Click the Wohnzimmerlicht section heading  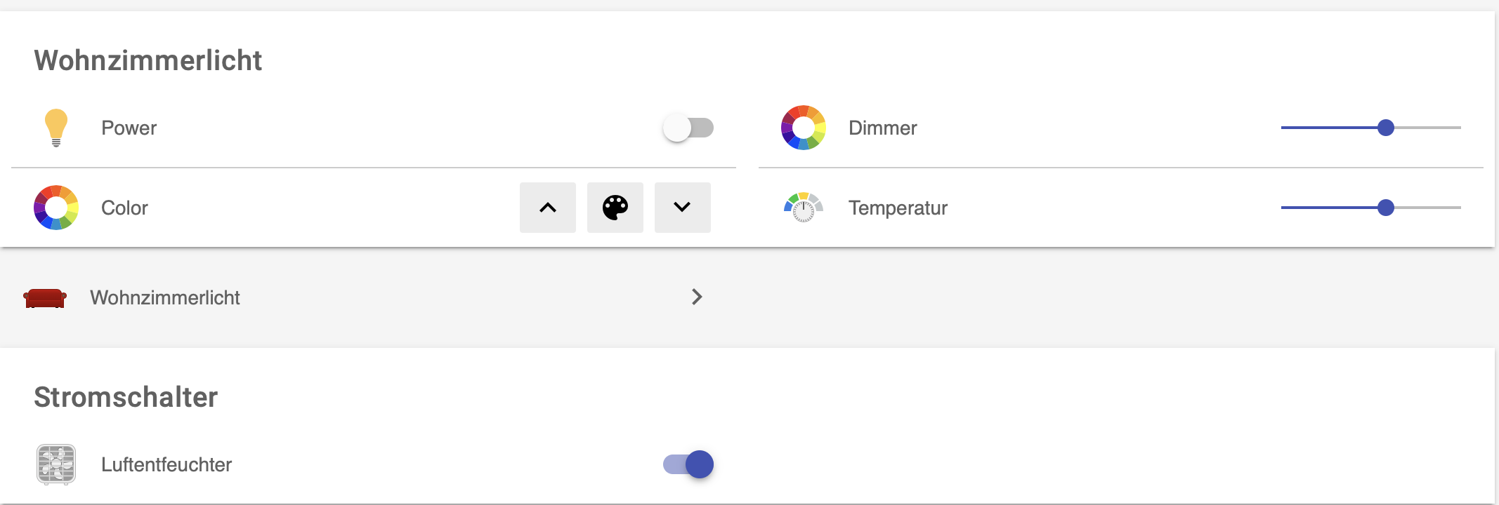point(148,60)
